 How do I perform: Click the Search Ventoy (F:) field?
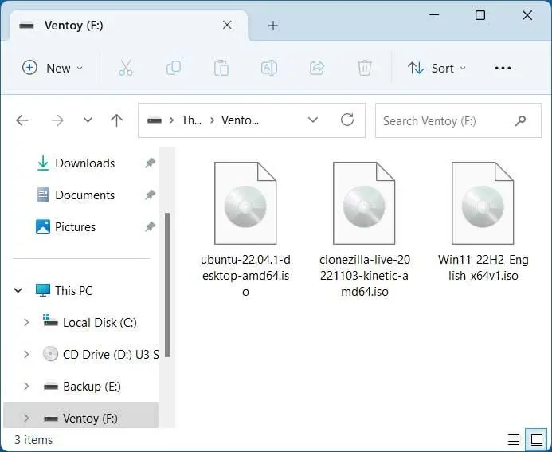pos(458,120)
